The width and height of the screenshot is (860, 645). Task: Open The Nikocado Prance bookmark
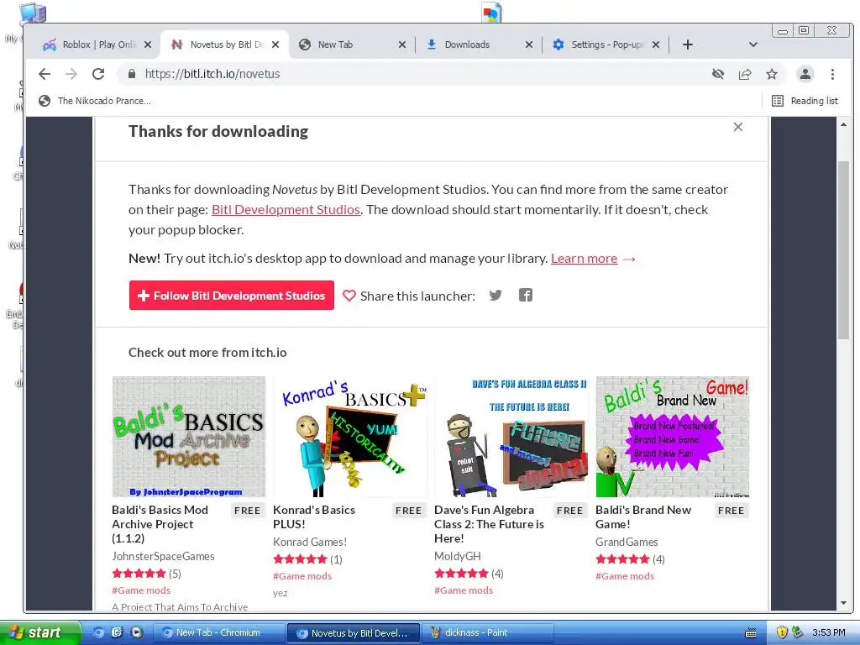click(x=95, y=101)
